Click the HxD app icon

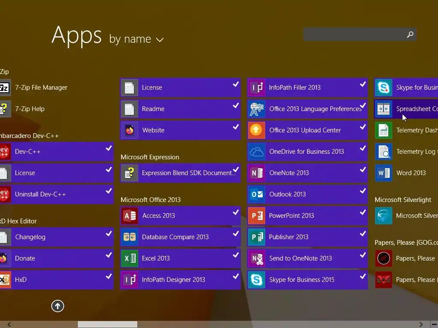pos(5,279)
